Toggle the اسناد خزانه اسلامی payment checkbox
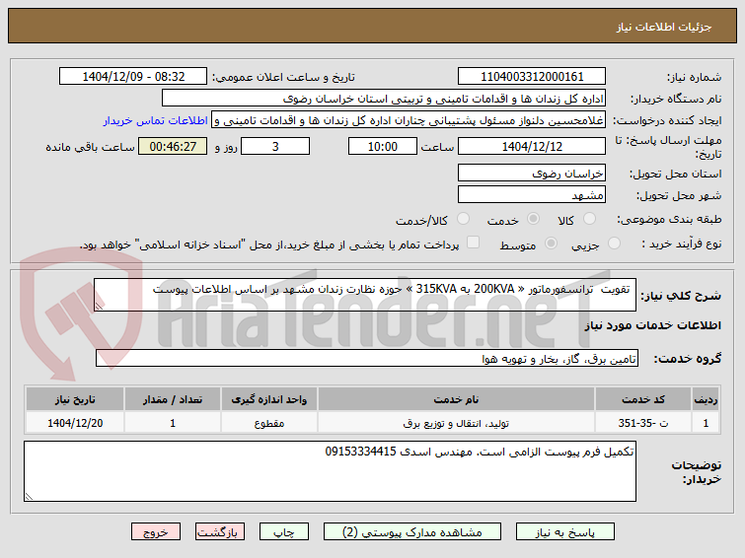 tap(473, 243)
